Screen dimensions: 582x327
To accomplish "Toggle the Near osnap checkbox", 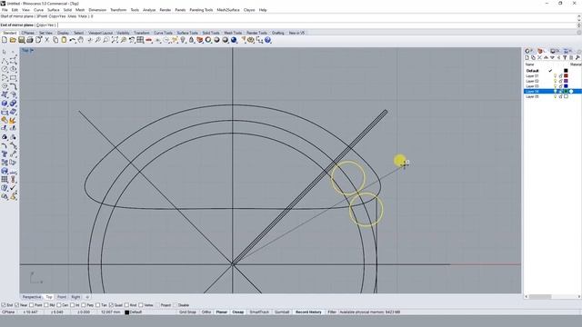I will pyautogui.click(x=17, y=305).
